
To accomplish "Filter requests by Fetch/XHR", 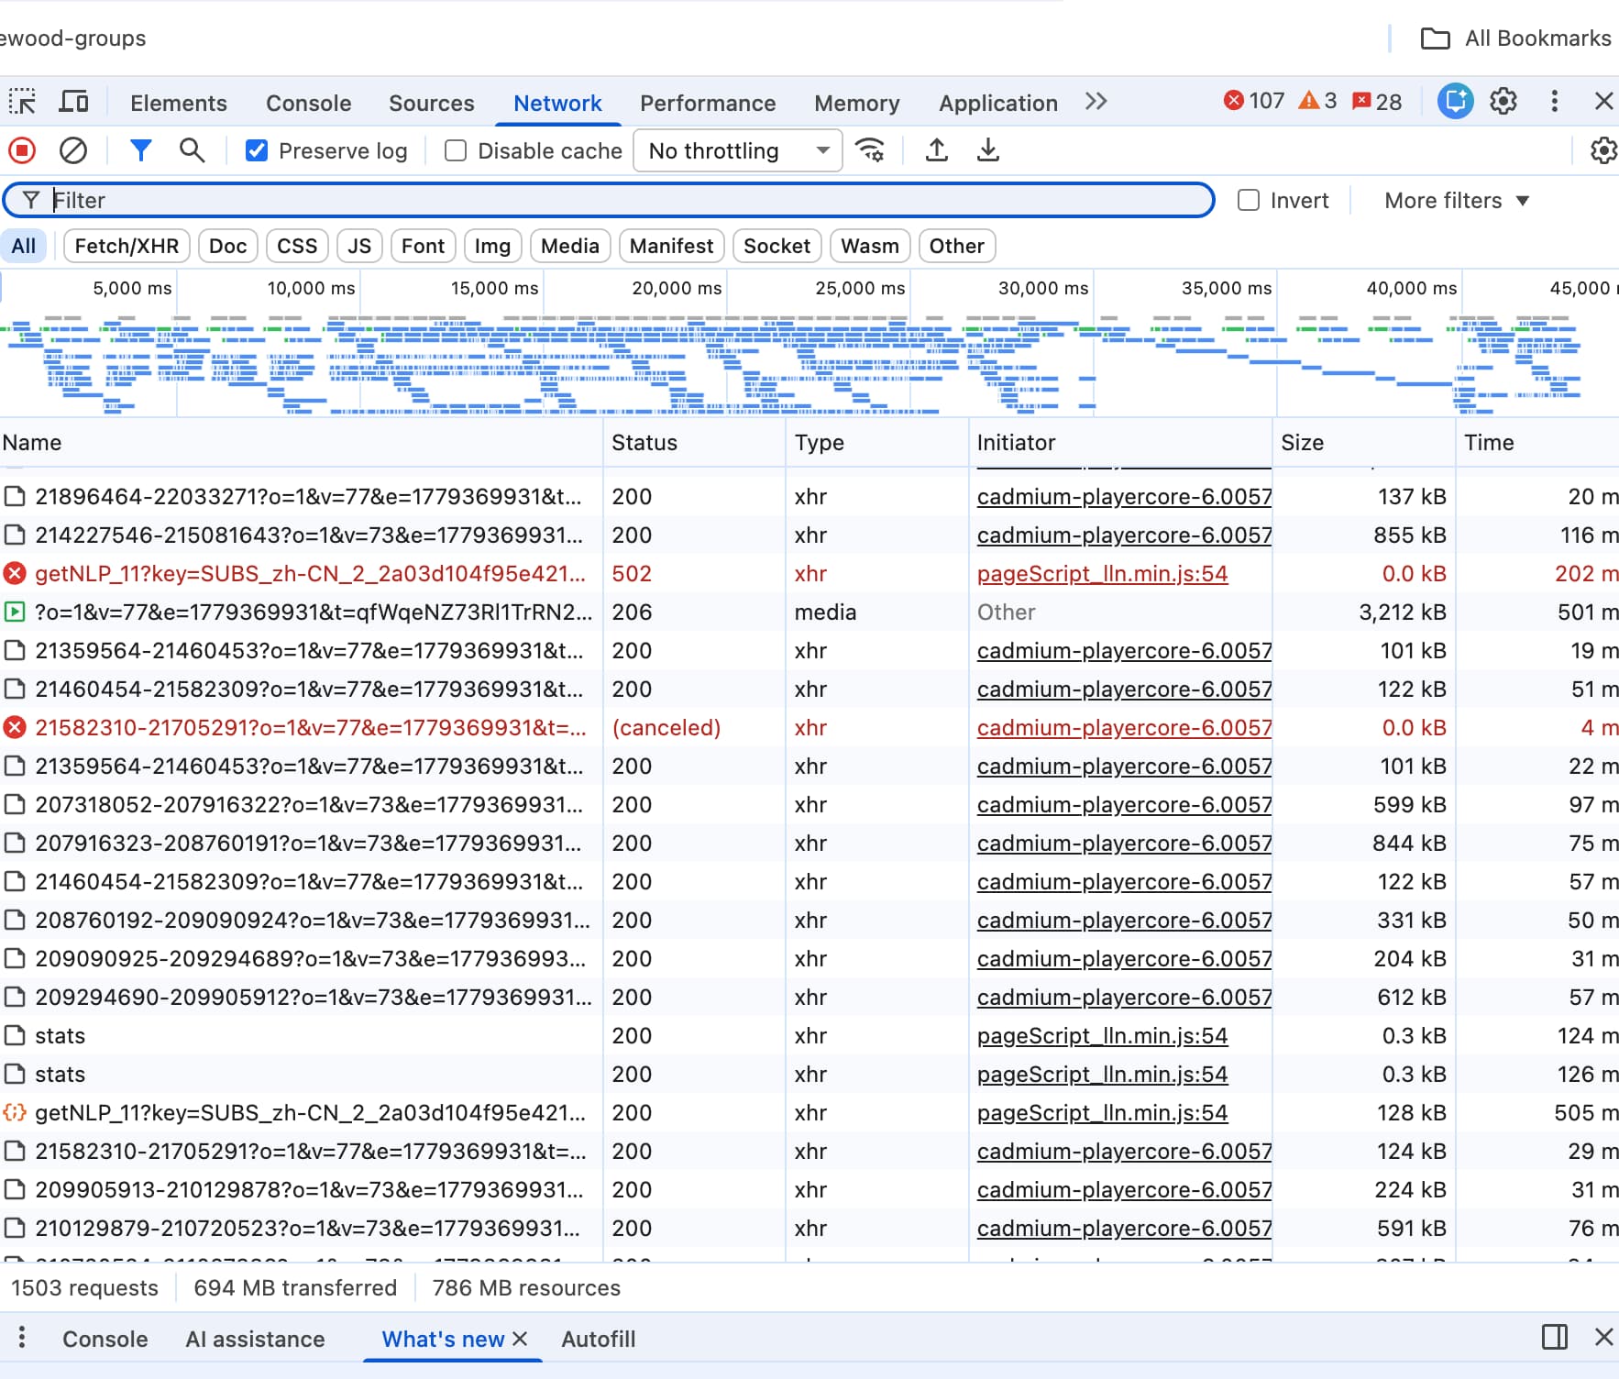I will tap(127, 246).
